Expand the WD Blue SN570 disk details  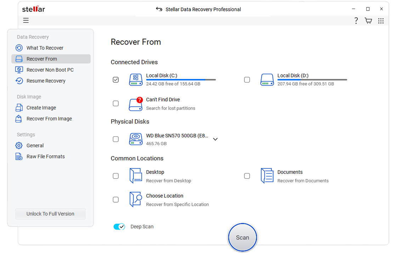(x=215, y=139)
